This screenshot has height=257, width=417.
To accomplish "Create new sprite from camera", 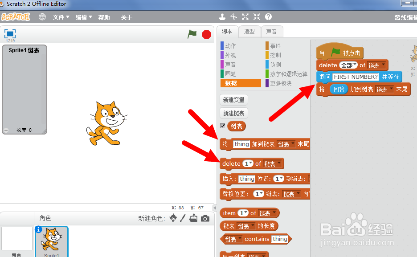I will click(205, 218).
